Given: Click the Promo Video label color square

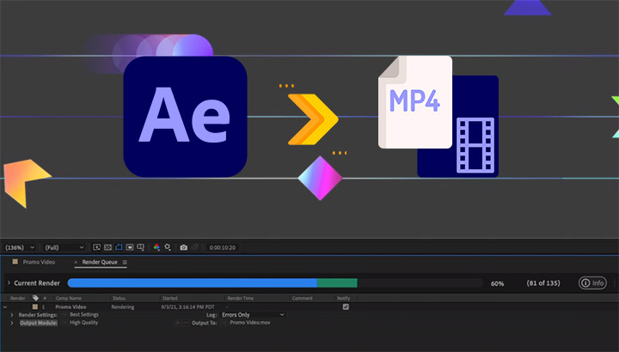Looking at the screenshot, I should point(34,306).
